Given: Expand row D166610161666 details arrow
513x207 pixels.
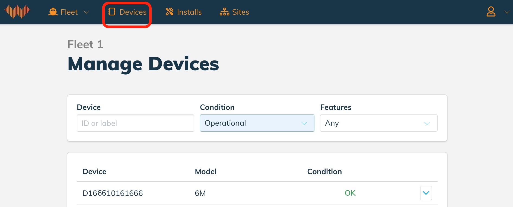Looking at the screenshot, I should click(426, 193).
